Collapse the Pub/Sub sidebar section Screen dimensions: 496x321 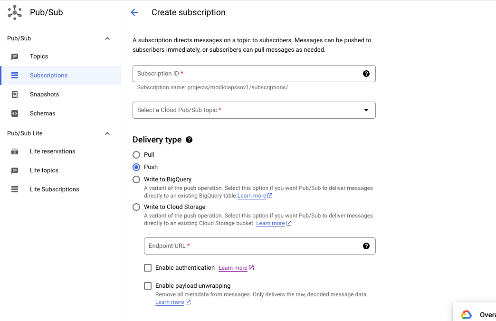click(x=107, y=38)
